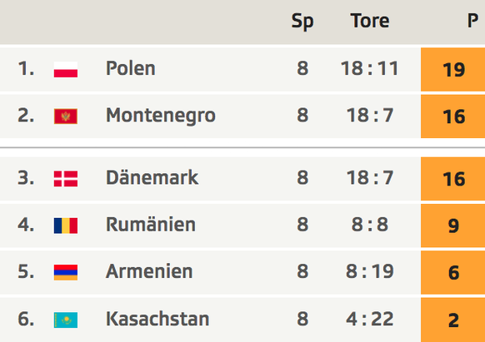This screenshot has width=485, height=342.
Task: Select the Dänemark team name
Action: 152,177
